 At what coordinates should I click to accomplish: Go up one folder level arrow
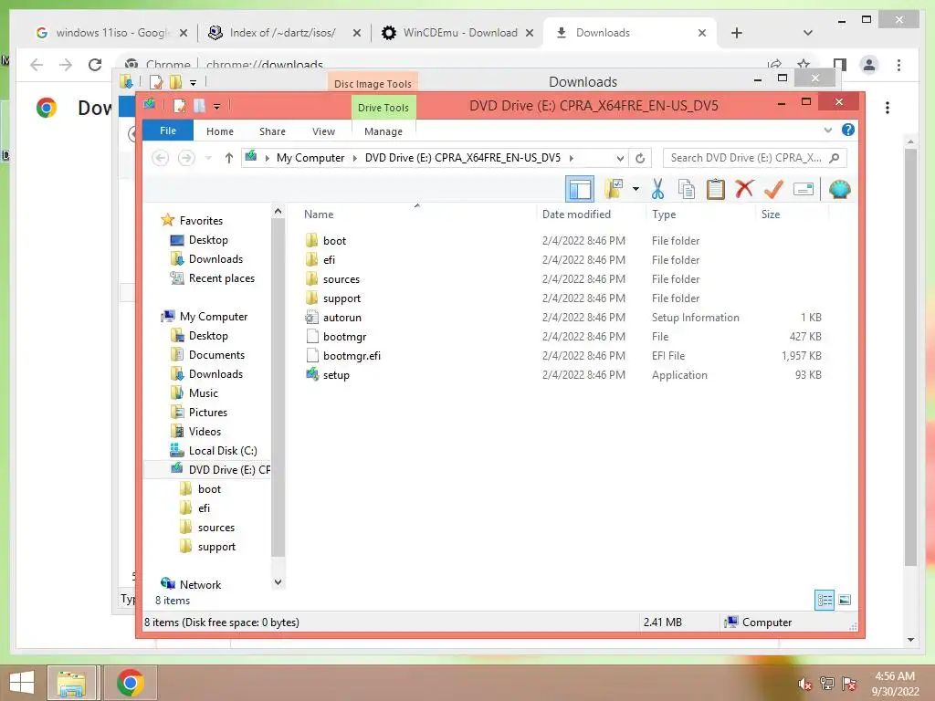pyautogui.click(x=229, y=158)
